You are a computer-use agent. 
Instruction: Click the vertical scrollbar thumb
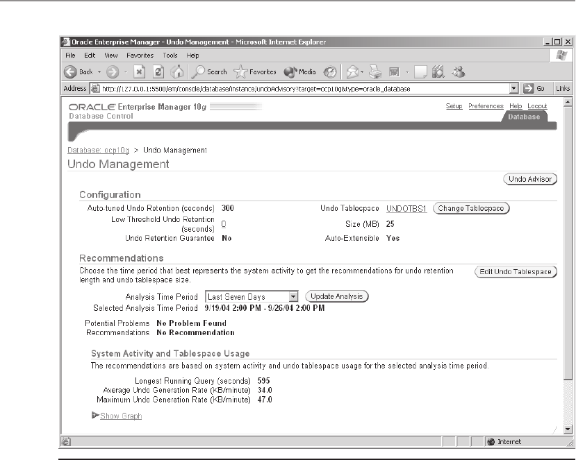(x=568, y=243)
